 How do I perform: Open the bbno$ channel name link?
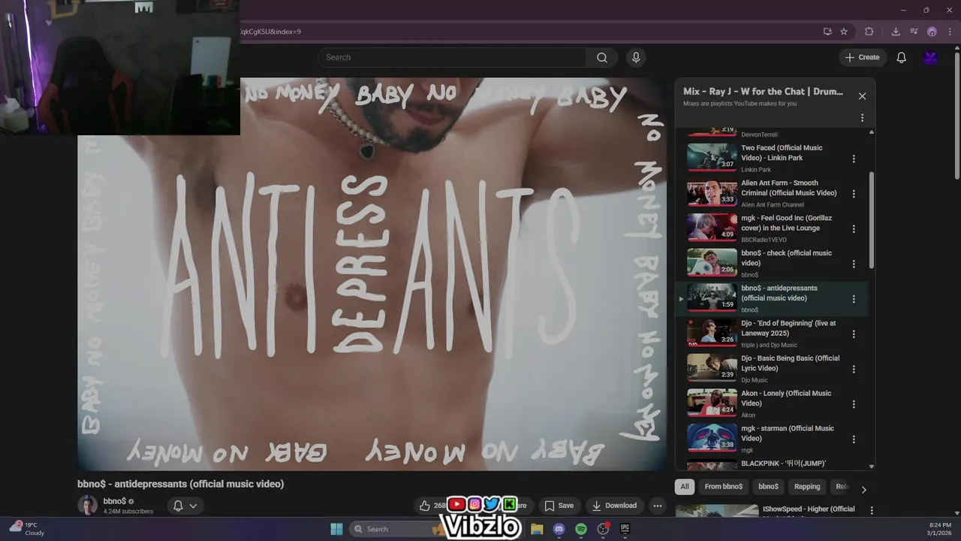[x=115, y=501]
